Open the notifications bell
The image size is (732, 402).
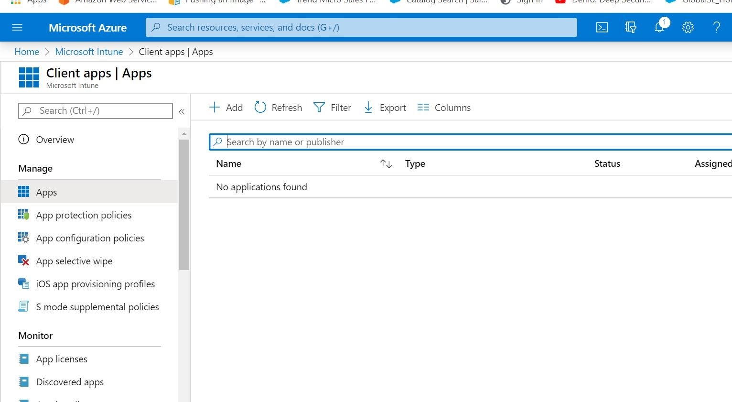tap(659, 27)
